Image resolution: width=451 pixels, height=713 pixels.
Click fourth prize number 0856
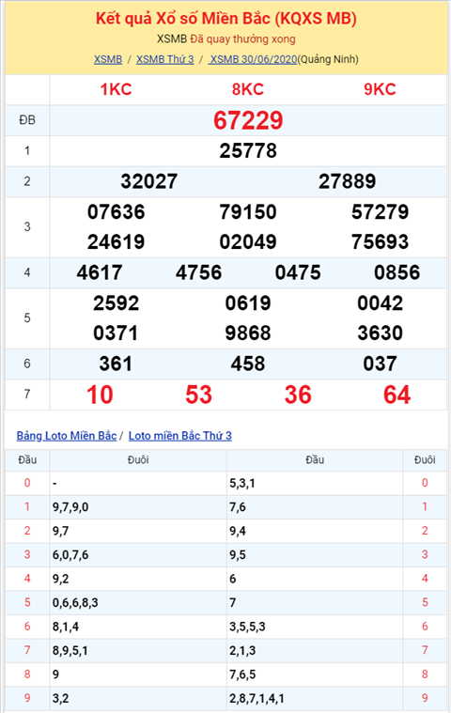pyautogui.click(x=397, y=272)
